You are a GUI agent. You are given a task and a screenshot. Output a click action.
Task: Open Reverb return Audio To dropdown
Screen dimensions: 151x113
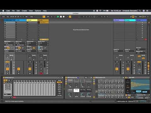pyautogui.click(x=119, y=51)
